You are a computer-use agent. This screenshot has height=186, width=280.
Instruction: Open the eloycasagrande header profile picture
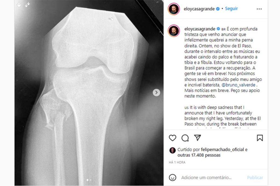click(x=174, y=9)
